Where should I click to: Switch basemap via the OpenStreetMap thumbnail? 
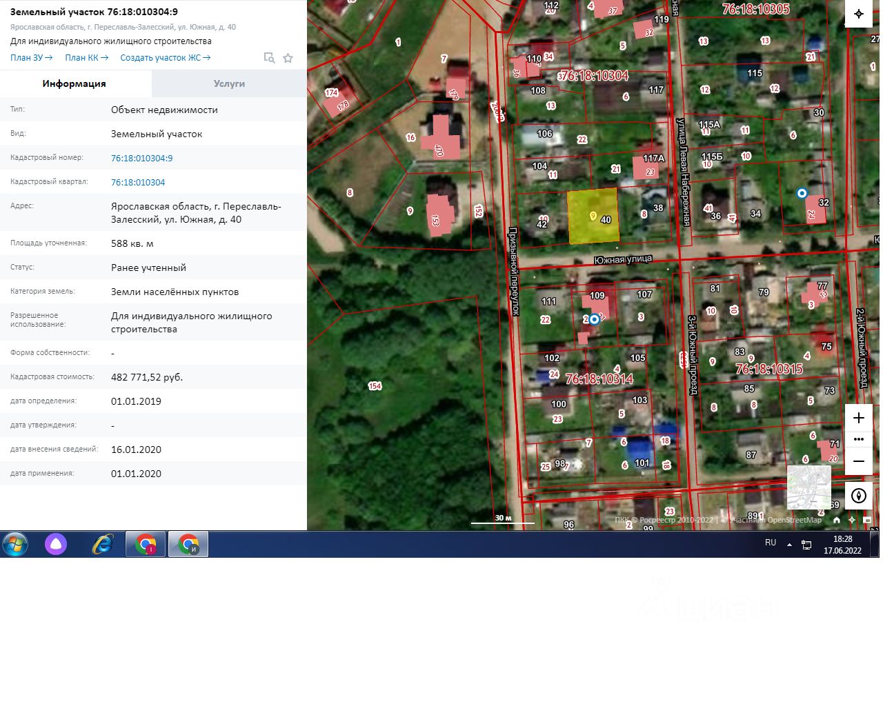point(809,487)
